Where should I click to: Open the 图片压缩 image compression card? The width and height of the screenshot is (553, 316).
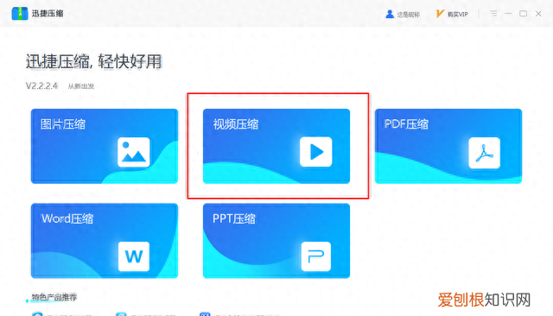[x=105, y=146]
